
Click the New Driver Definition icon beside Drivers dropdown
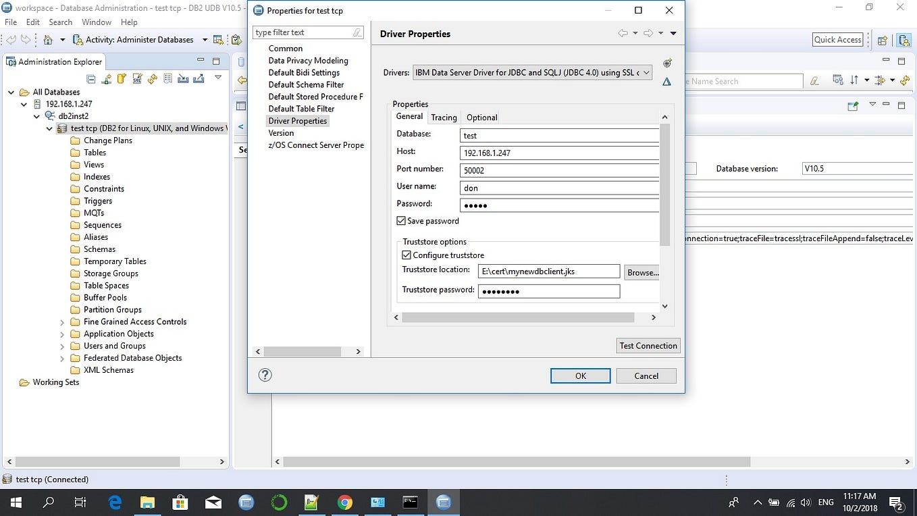pos(667,63)
